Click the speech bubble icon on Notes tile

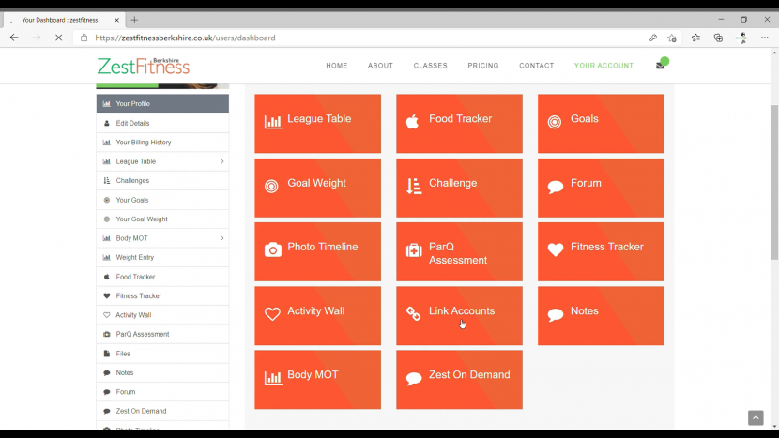556,314
